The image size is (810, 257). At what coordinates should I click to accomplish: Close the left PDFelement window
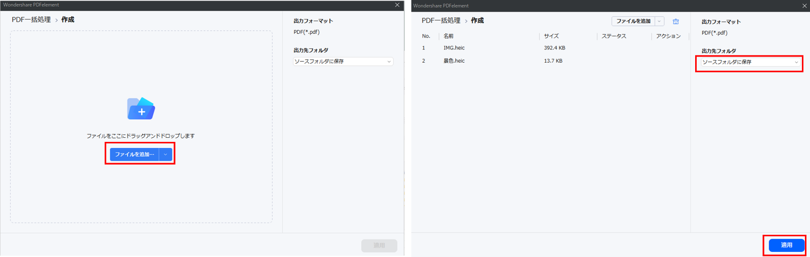(x=397, y=5)
